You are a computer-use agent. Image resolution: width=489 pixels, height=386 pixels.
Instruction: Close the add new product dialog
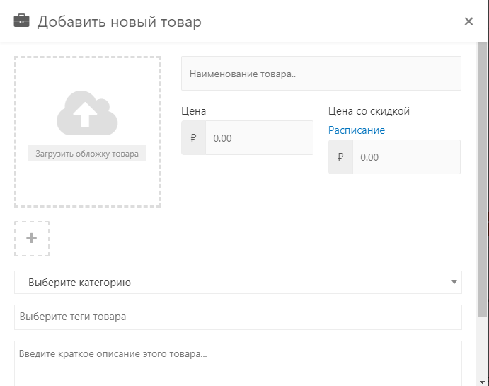(x=468, y=21)
